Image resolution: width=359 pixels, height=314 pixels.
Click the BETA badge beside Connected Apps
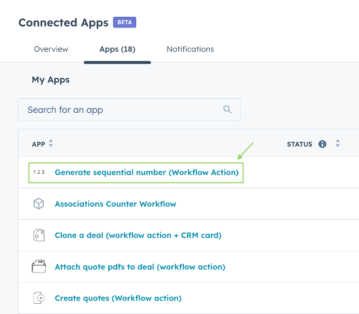pyautogui.click(x=124, y=23)
